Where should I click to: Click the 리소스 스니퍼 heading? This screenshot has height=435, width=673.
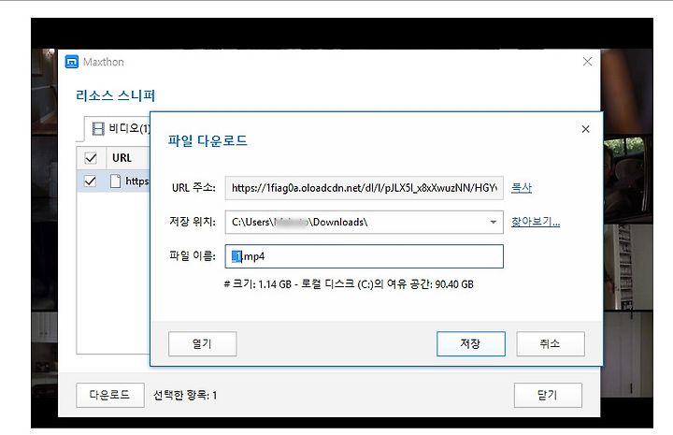tap(116, 95)
